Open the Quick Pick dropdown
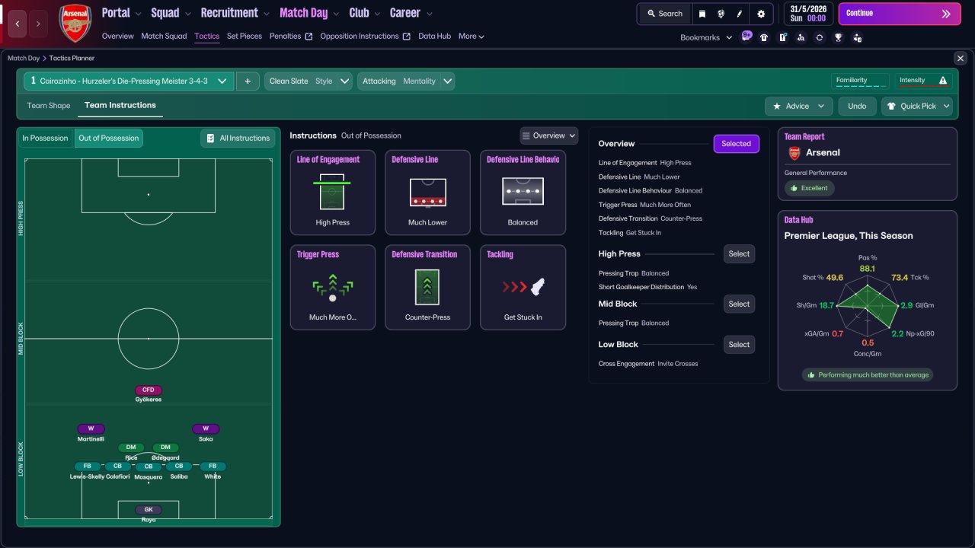The height and width of the screenshot is (548, 975). pyautogui.click(x=917, y=107)
